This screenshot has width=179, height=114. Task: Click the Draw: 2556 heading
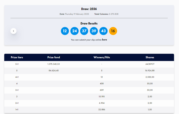(x=89, y=9)
